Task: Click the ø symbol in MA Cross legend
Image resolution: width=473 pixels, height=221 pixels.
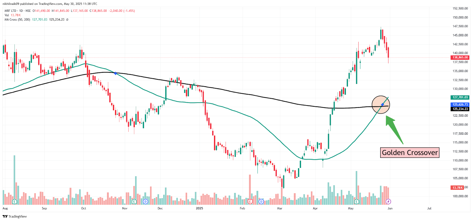Action: pos(67,19)
